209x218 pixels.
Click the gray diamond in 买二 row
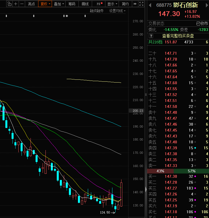[195, 182]
